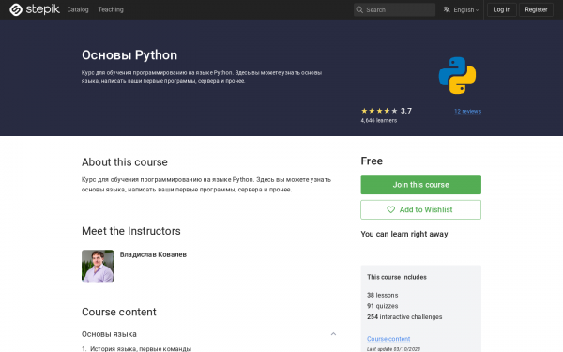Click the About this course heading
Image resolution: width=563 pixels, height=352 pixels.
[125, 162]
